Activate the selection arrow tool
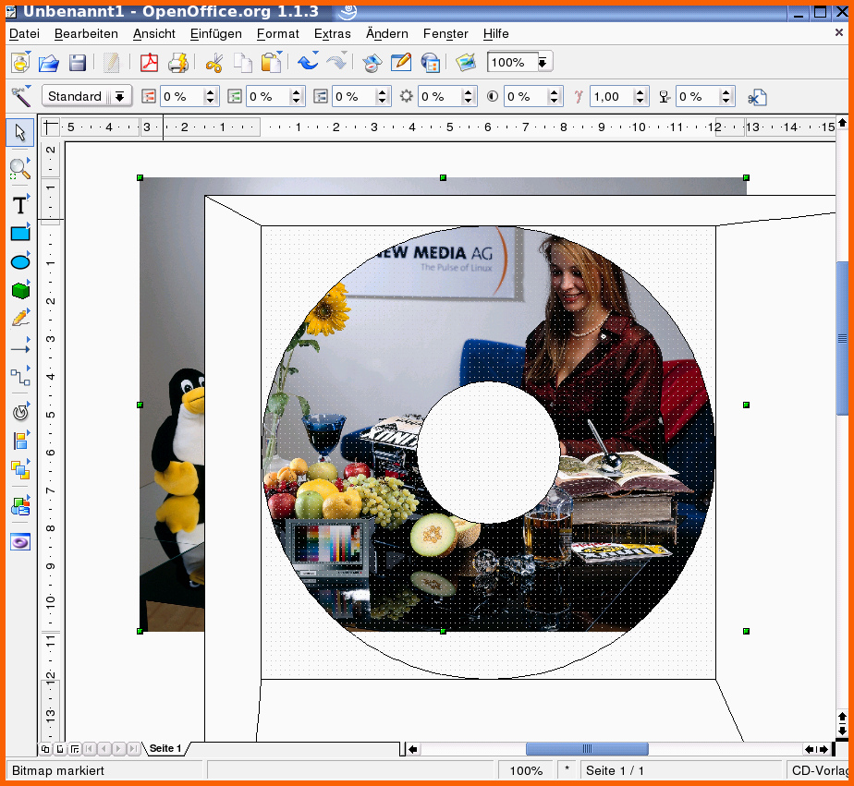 (20, 132)
